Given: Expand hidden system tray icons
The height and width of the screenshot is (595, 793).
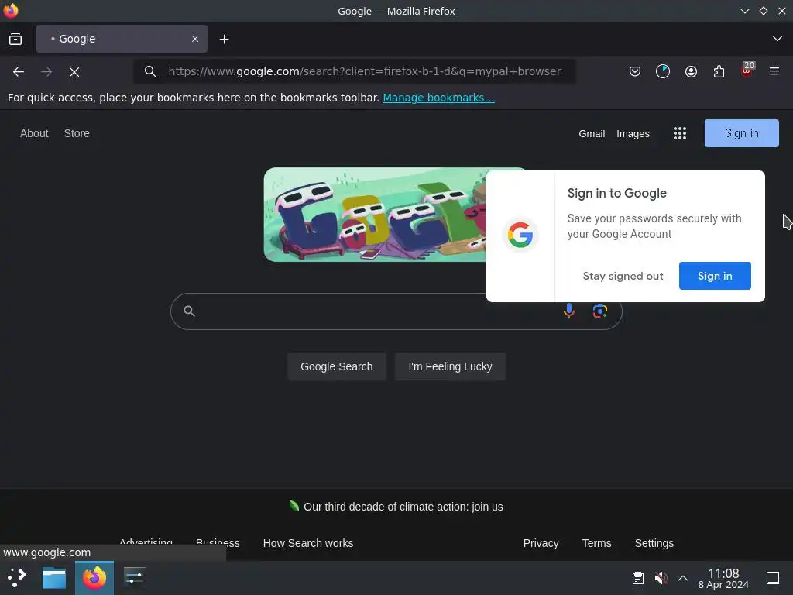Looking at the screenshot, I should click(x=683, y=578).
